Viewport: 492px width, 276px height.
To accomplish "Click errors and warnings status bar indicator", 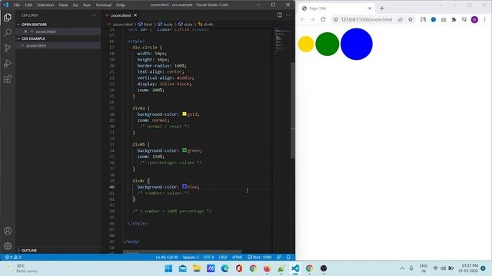I will 13,258.
